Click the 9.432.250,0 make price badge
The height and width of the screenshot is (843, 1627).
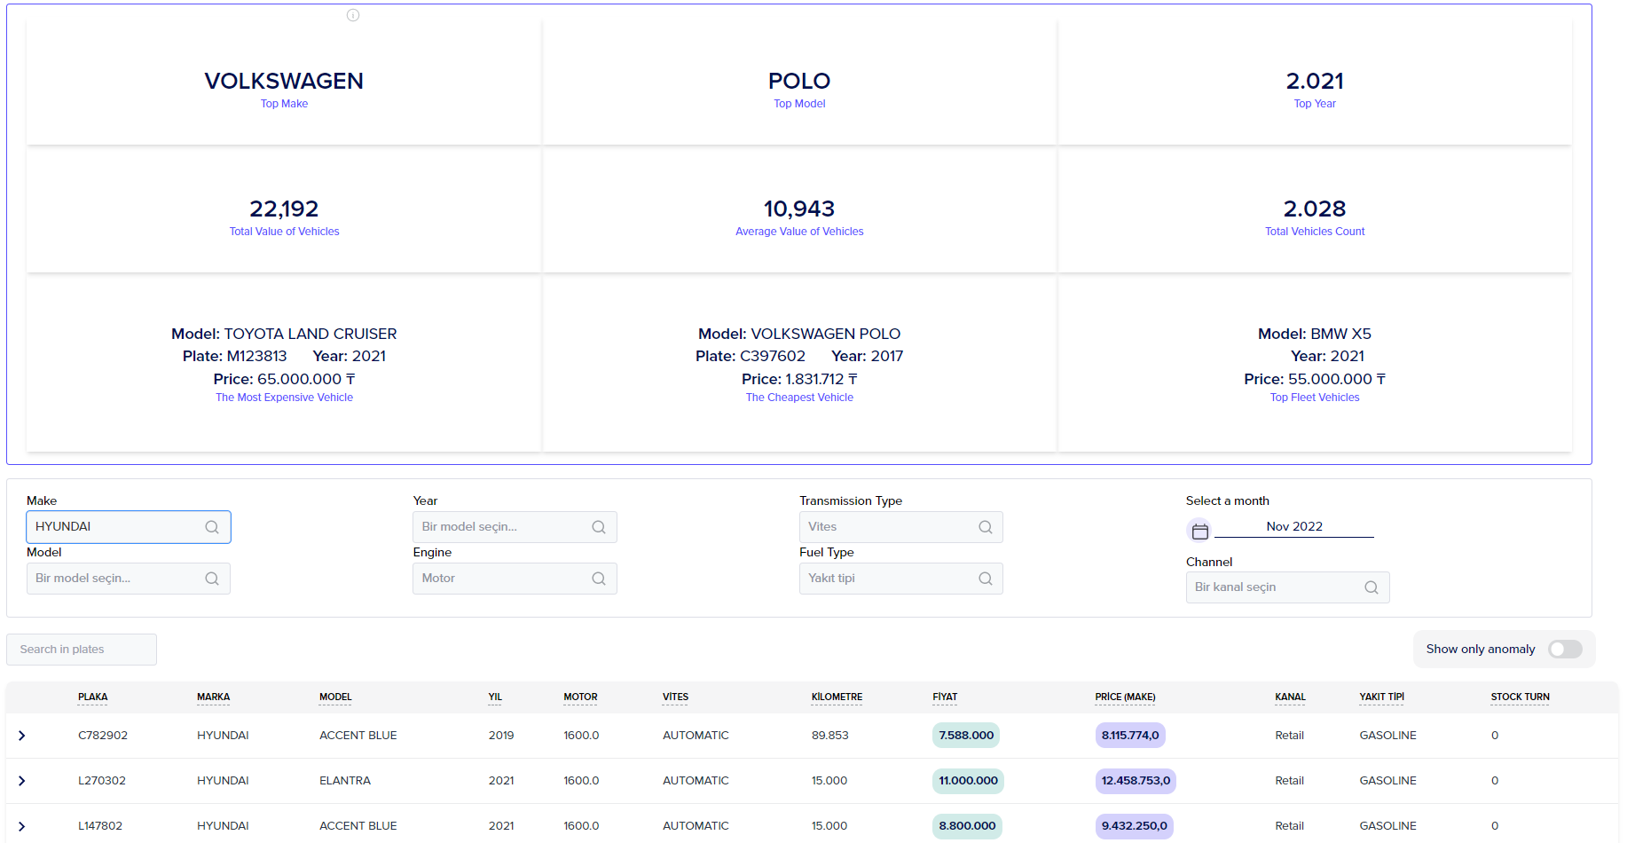[1134, 826]
